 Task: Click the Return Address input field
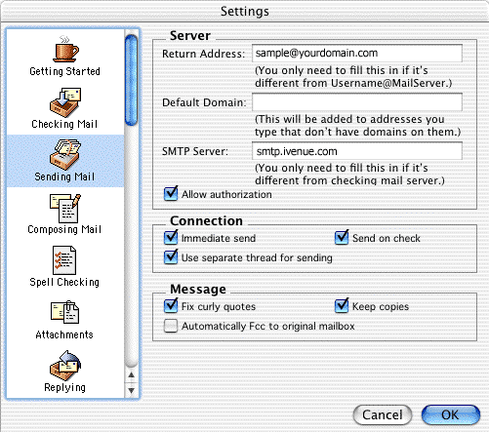[357, 54]
